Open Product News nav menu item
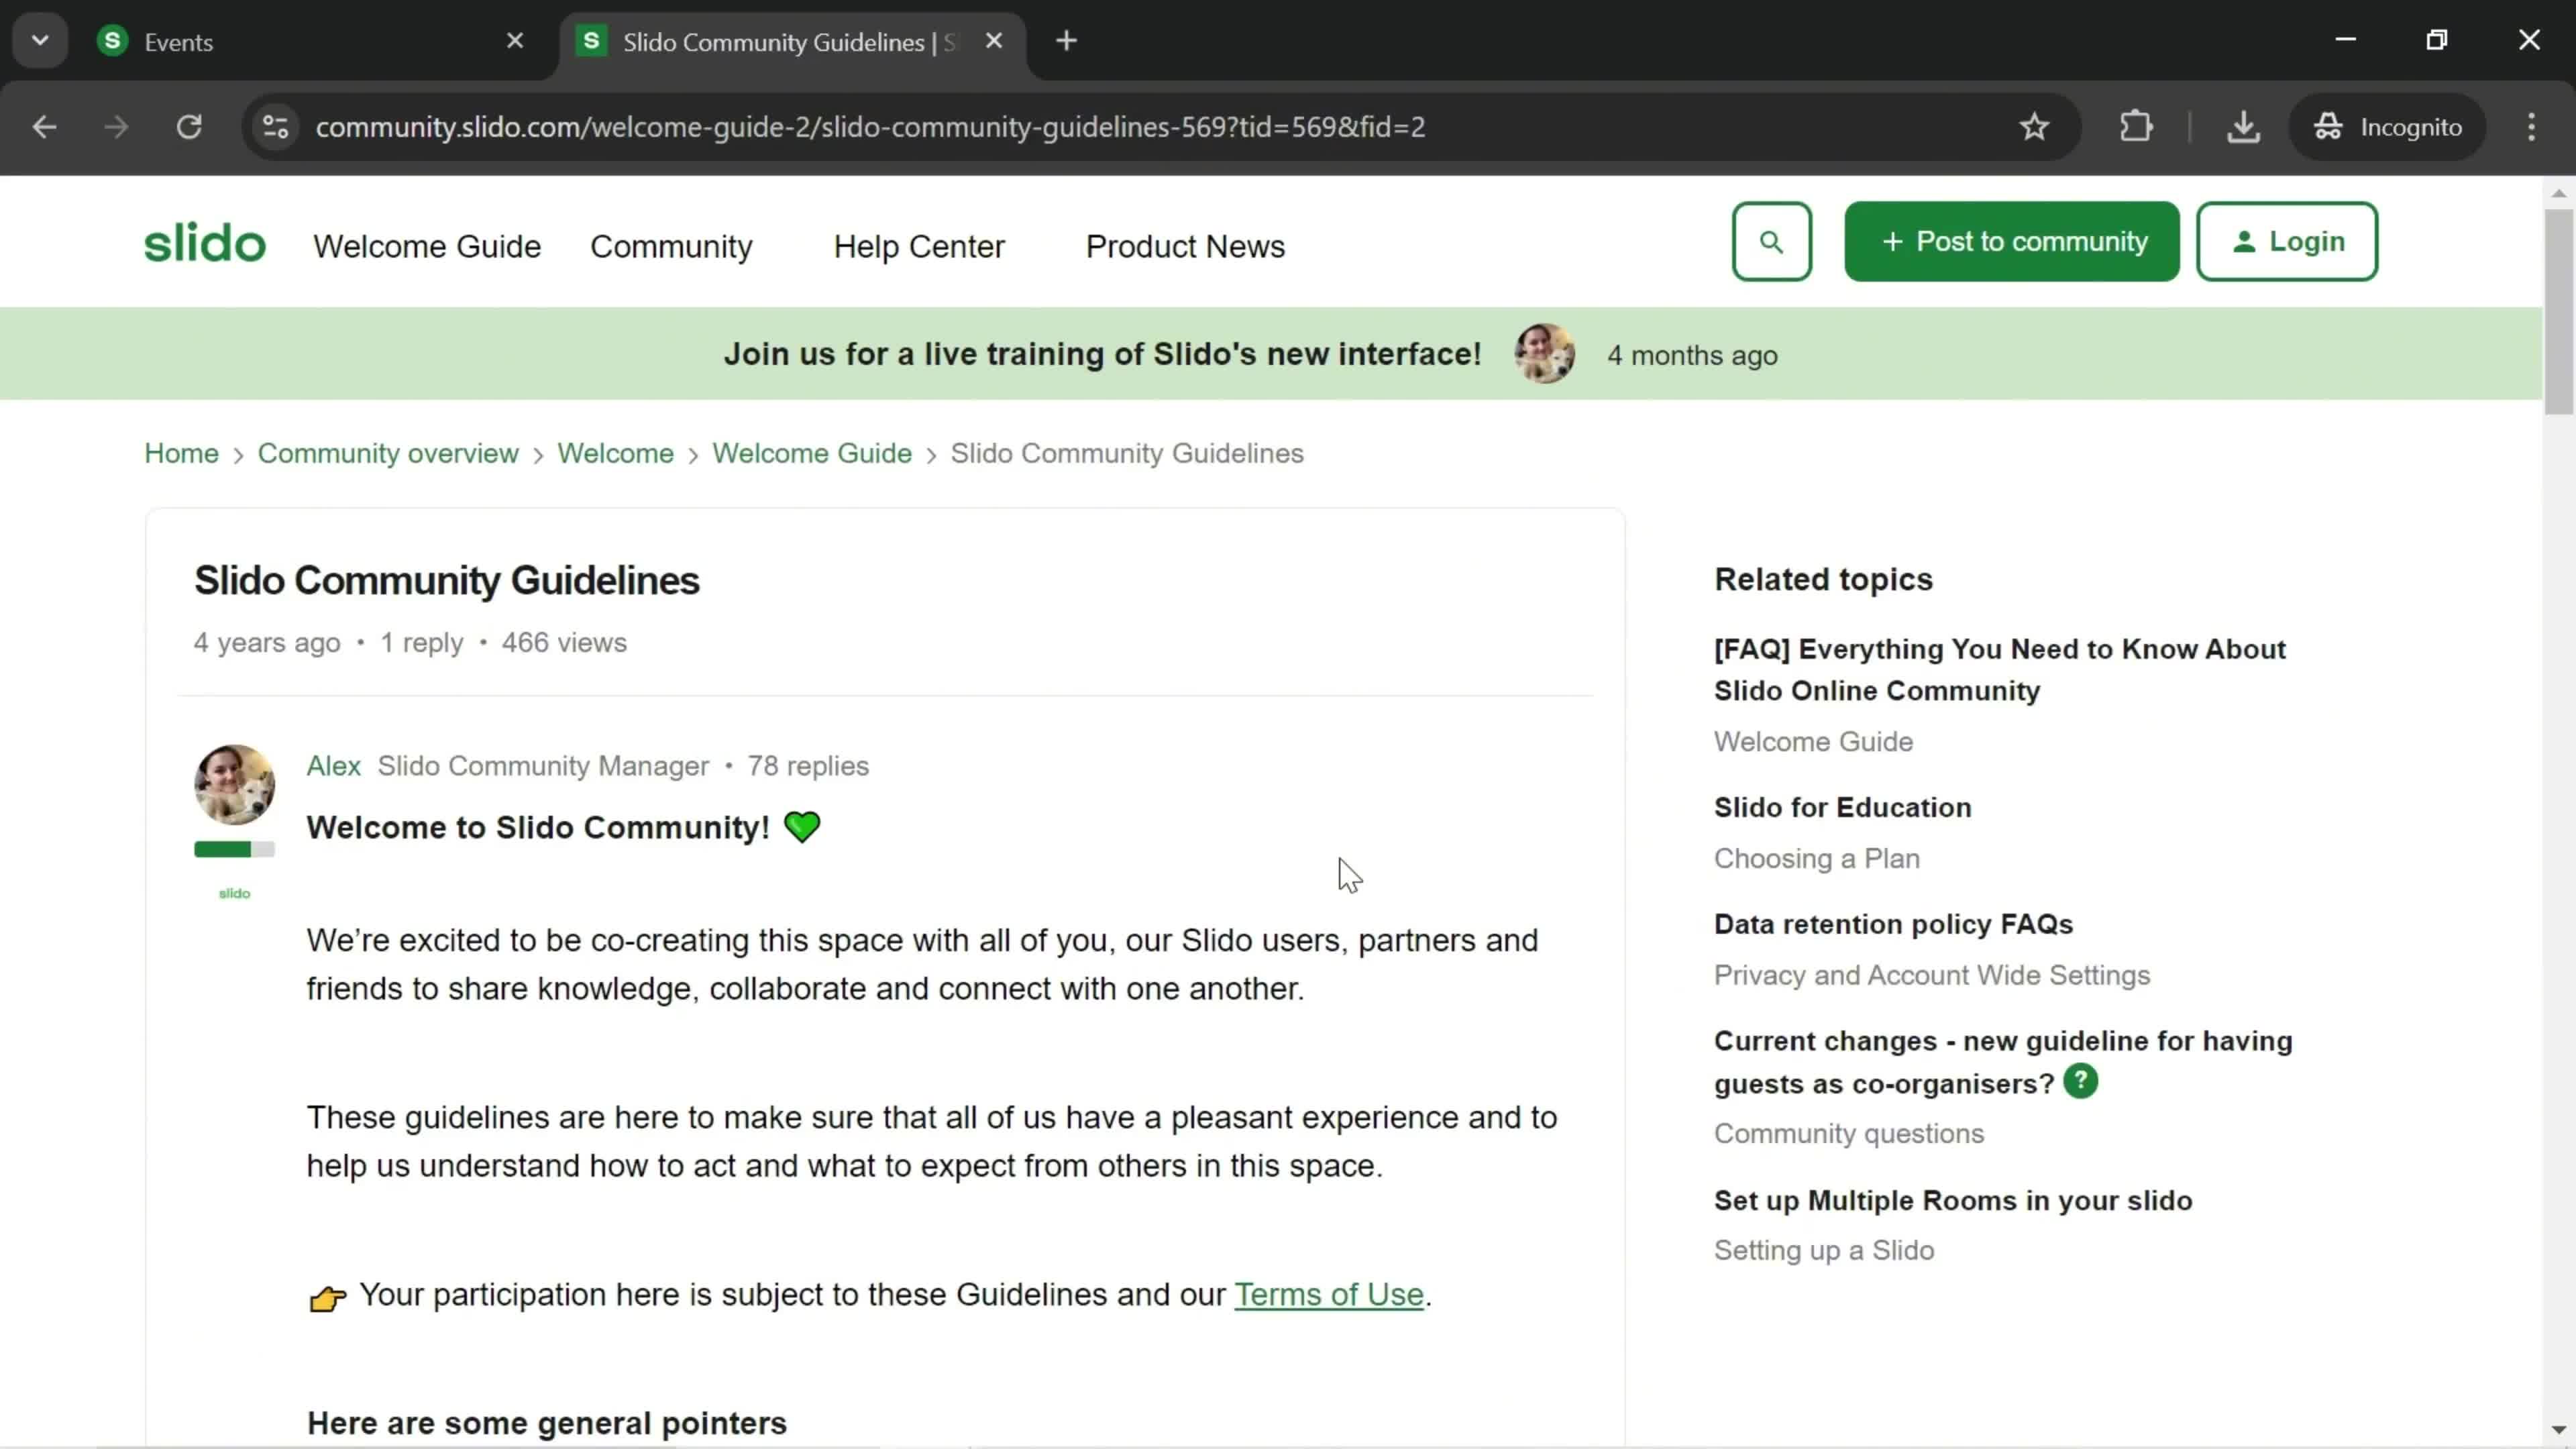This screenshot has height=1449, width=2576. pyautogui.click(x=1185, y=246)
